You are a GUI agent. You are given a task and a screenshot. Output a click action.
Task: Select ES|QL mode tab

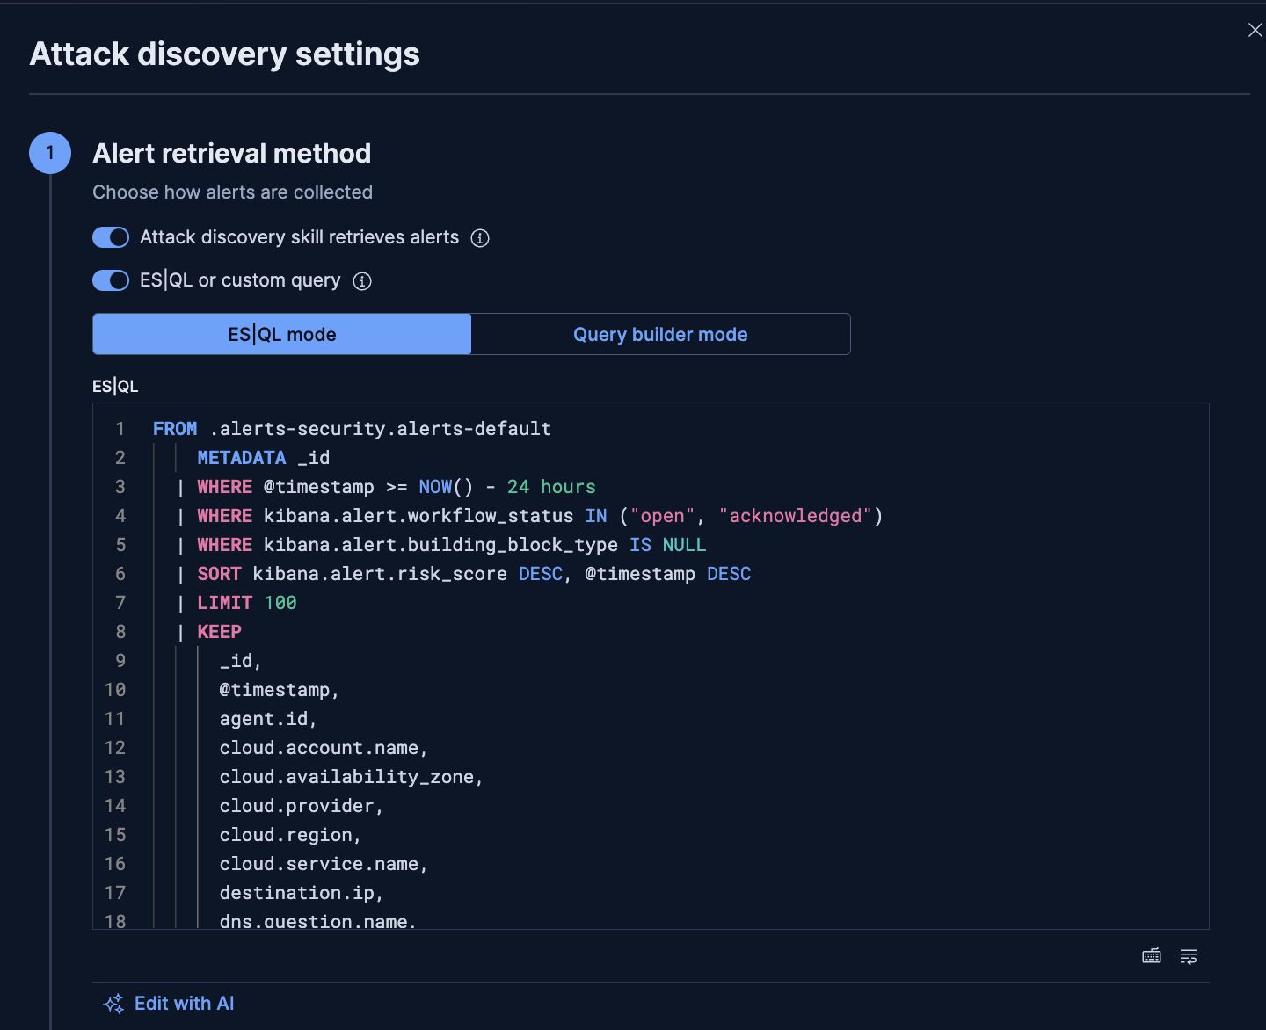(x=282, y=334)
